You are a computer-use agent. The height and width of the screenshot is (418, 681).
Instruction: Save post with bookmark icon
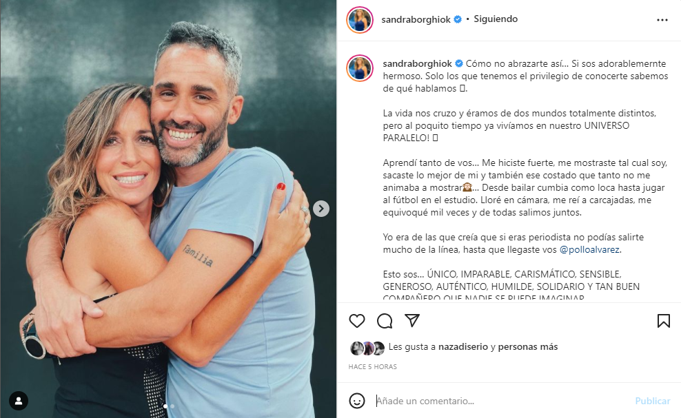(663, 321)
